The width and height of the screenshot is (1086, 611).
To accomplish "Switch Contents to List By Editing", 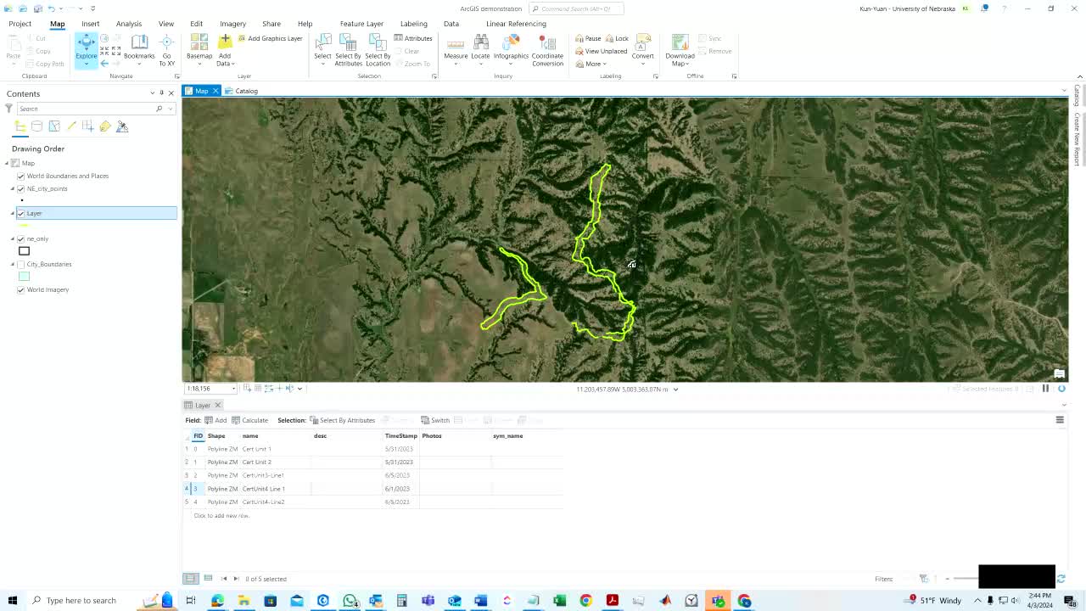I will [71, 126].
